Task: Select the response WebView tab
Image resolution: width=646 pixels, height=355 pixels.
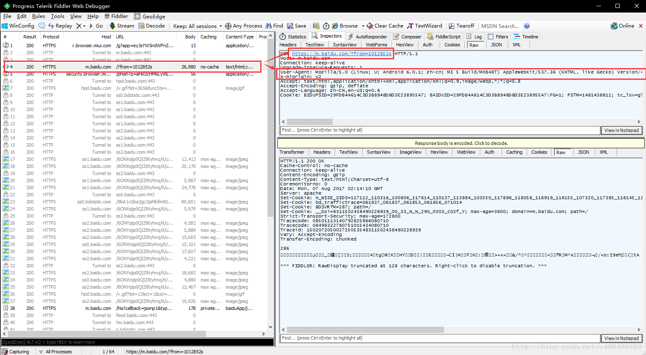Action: [x=466, y=152]
